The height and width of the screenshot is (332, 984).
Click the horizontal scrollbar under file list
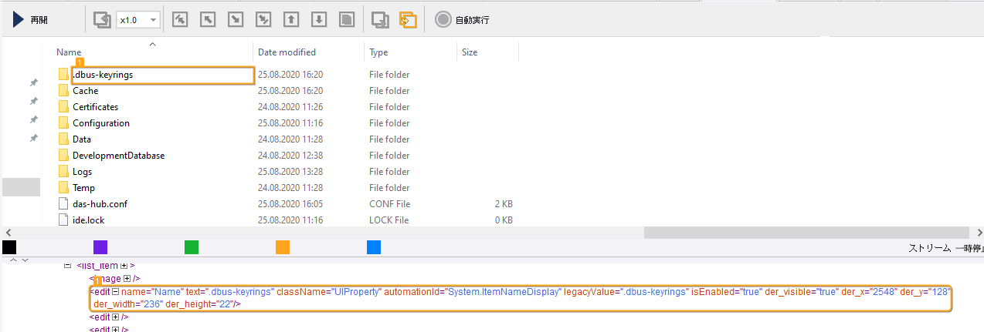coord(803,233)
